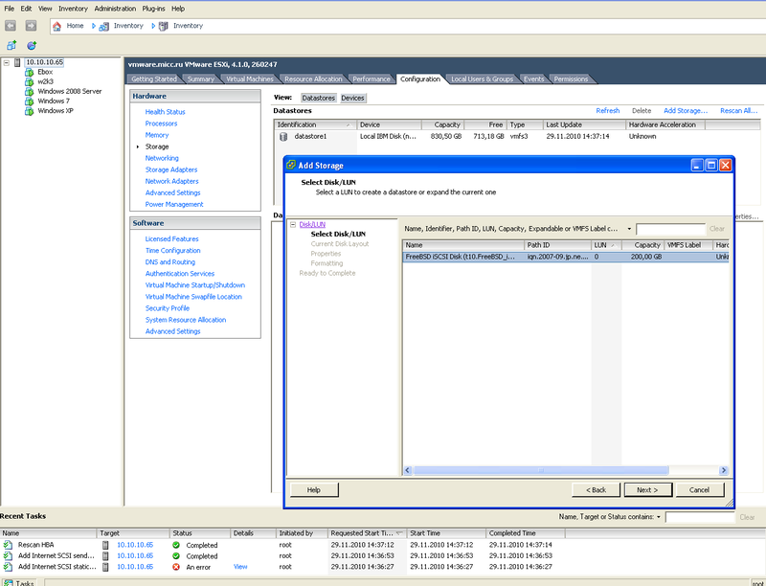Focus the Add Storage filter text field
766x586 pixels.
click(x=671, y=229)
